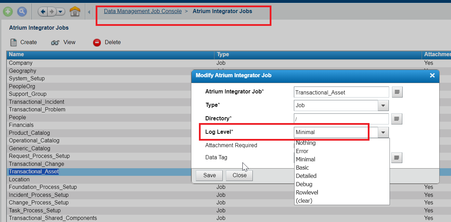Select the PeopleOrg row
Viewport: 451px width, 222px height.
[99, 86]
